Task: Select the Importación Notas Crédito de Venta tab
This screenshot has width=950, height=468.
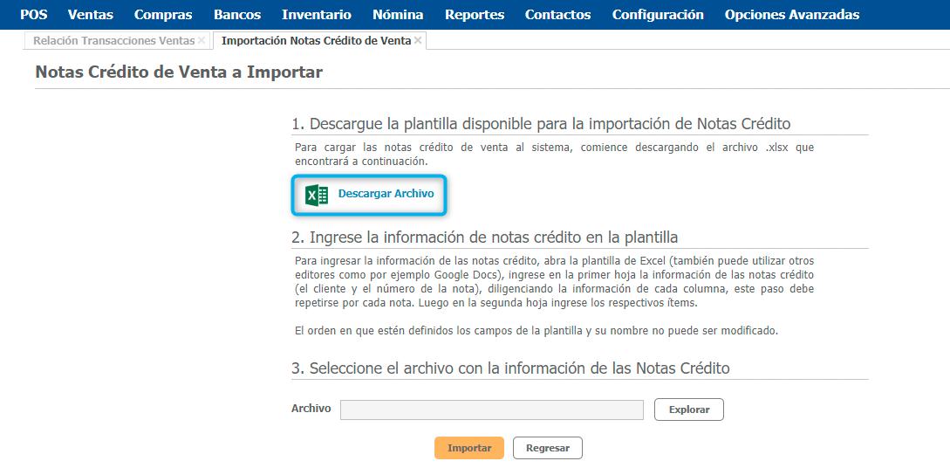Action: (316, 41)
